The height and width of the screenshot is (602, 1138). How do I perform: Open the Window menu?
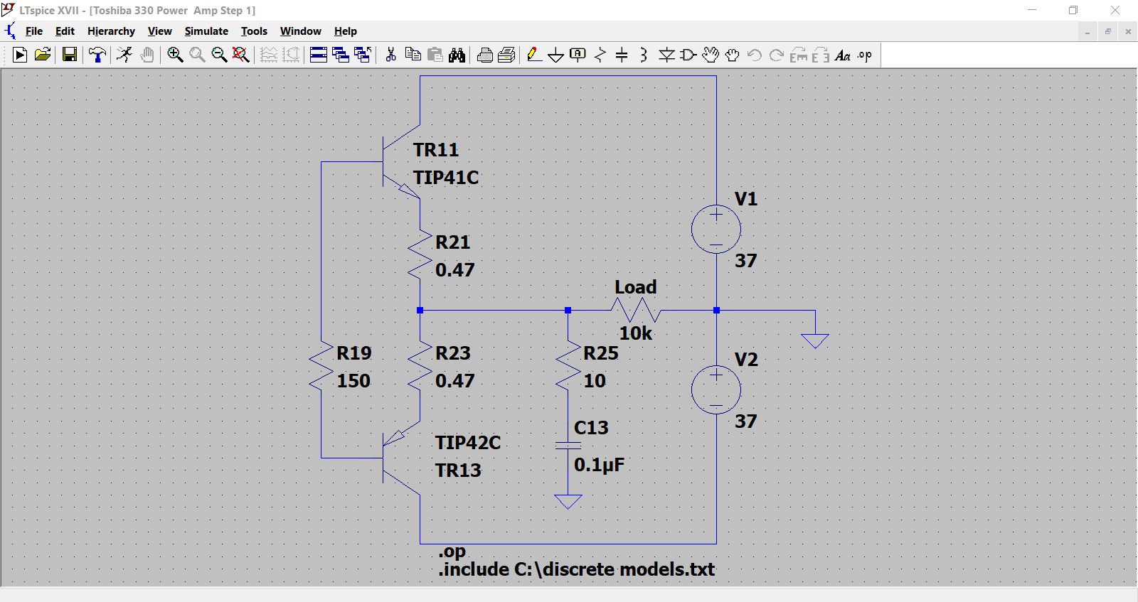point(301,31)
